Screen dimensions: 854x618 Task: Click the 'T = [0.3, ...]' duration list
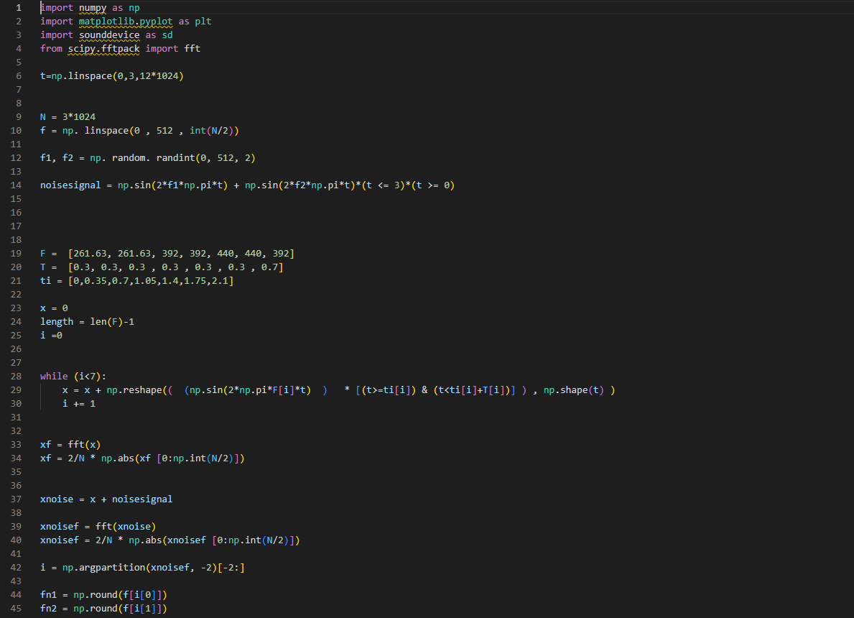coord(162,267)
